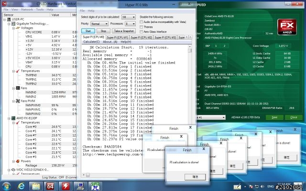Select the WDC WD10 hard disk icon

tap(13, 170)
